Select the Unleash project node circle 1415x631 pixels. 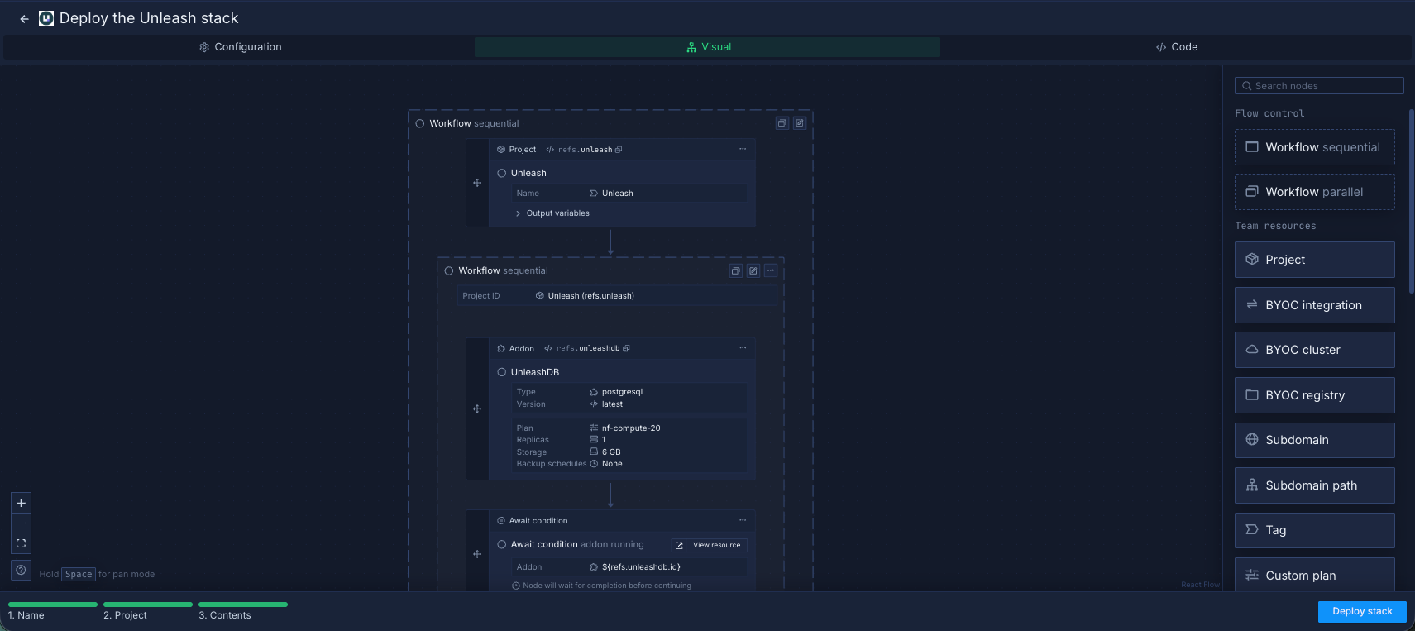pyautogui.click(x=502, y=173)
